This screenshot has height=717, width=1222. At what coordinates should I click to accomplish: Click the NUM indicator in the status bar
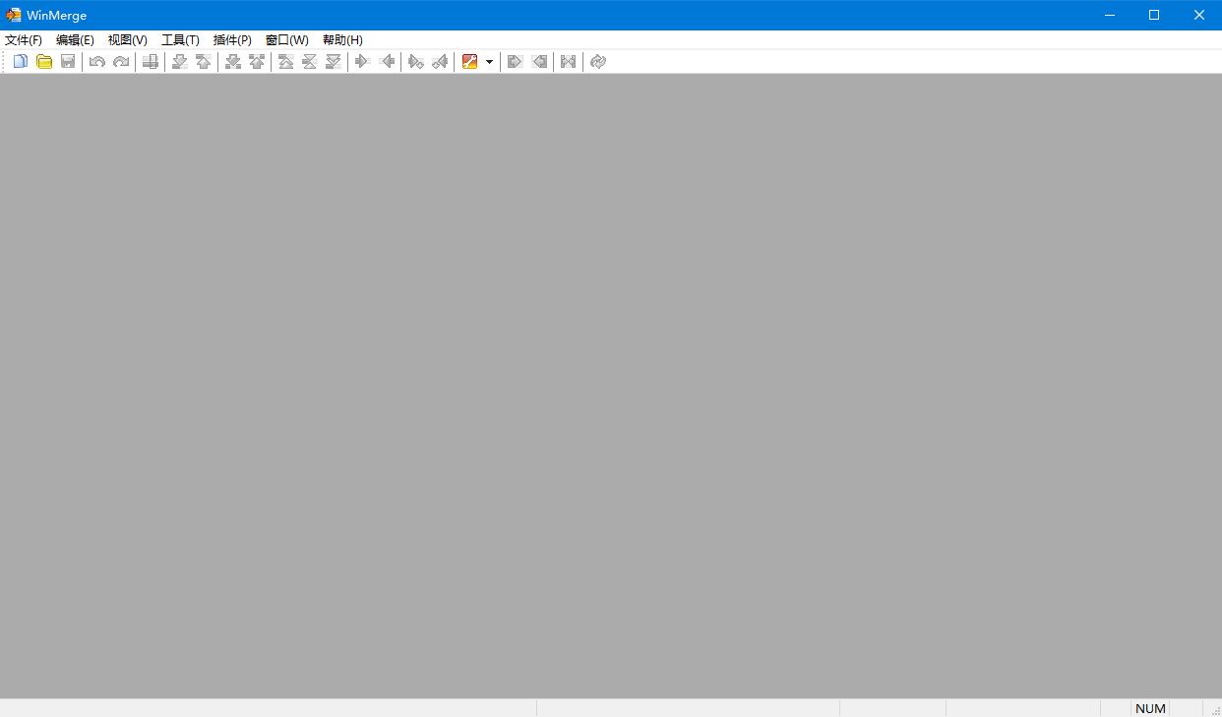(1149, 707)
